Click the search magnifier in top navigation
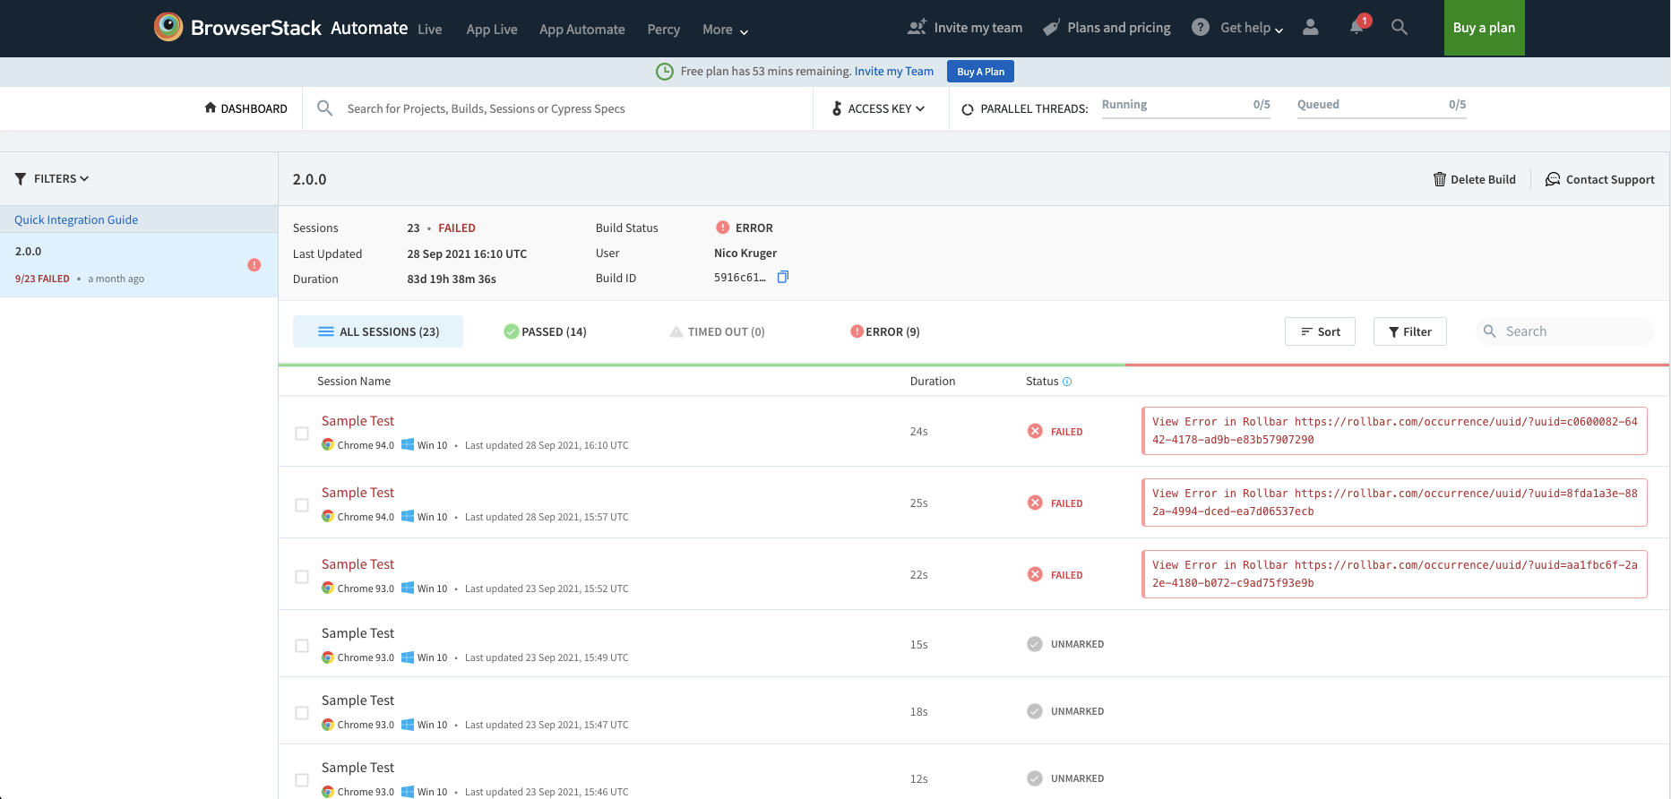 click(1400, 27)
